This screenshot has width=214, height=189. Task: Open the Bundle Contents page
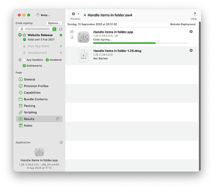(x=39, y=99)
